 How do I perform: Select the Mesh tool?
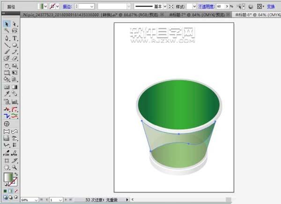7,87
